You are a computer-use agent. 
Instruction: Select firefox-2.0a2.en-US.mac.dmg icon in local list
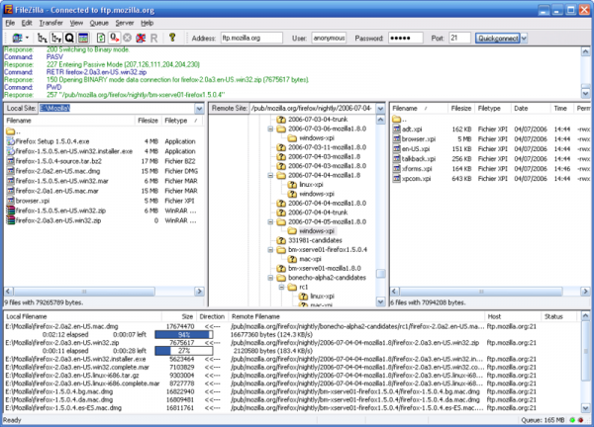coord(11,171)
